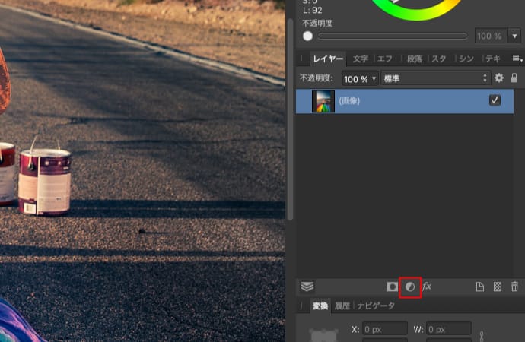This screenshot has width=525, height=342.
Task: Open the layer blend options gear icon
Action: tap(499, 78)
